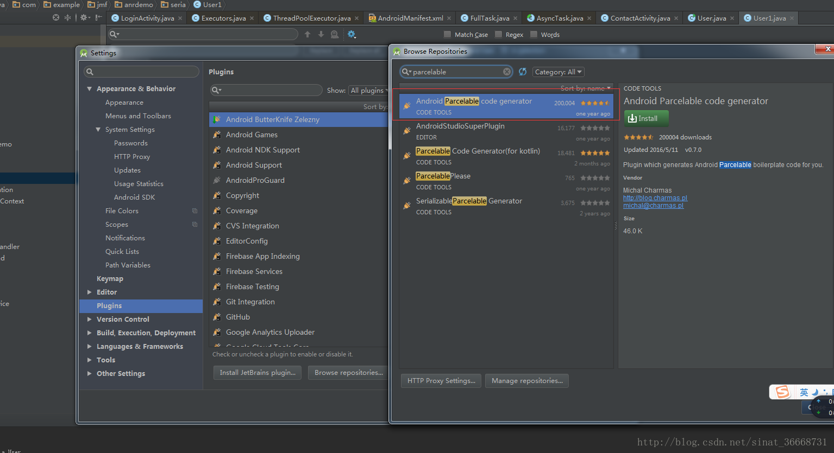Click the search magnifier icon in Browse Repositories
The width and height of the screenshot is (834, 453).
[406, 72]
